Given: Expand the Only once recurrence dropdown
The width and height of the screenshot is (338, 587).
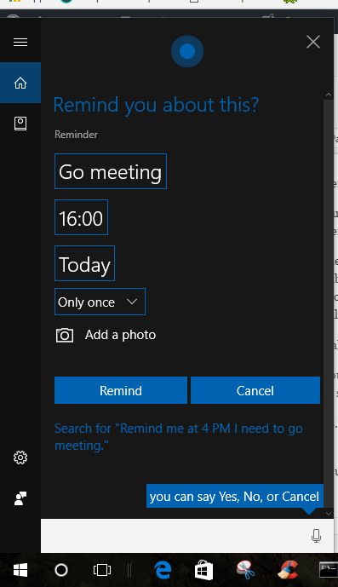Looking at the screenshot, I should tap(100, 302).
